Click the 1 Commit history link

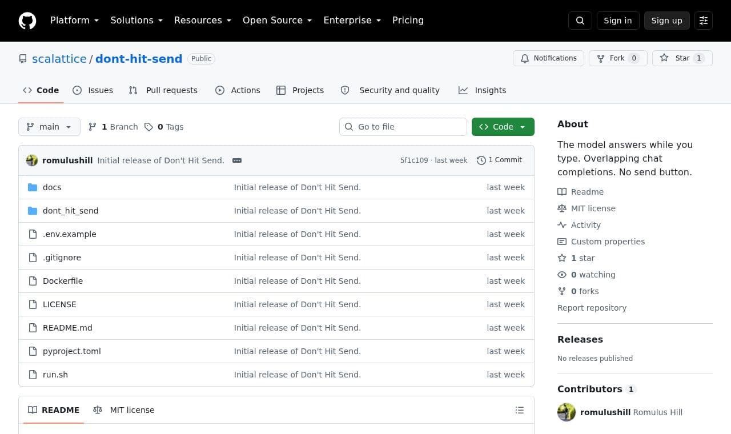pos(500,160)
